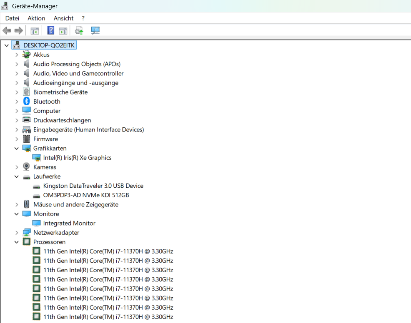The width and height of the screenshot is (411, 323).
Task: Open the Datei menu
Action: click(x=13, y=18)
